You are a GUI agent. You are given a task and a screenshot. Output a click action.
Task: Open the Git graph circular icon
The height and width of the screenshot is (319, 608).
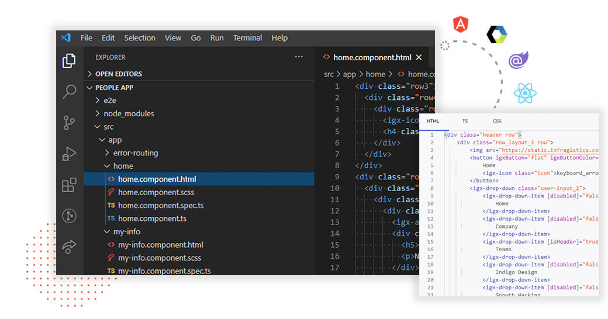(69, 216)
